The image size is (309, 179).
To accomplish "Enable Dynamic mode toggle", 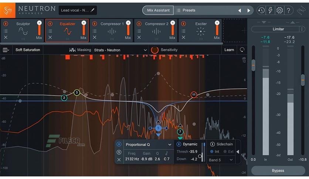I will (x=179, y=144).
